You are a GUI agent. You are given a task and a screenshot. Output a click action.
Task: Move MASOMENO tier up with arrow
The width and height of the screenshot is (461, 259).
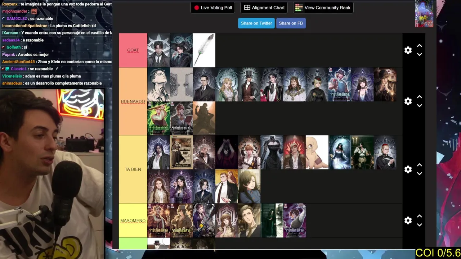[x=420, y=216]
